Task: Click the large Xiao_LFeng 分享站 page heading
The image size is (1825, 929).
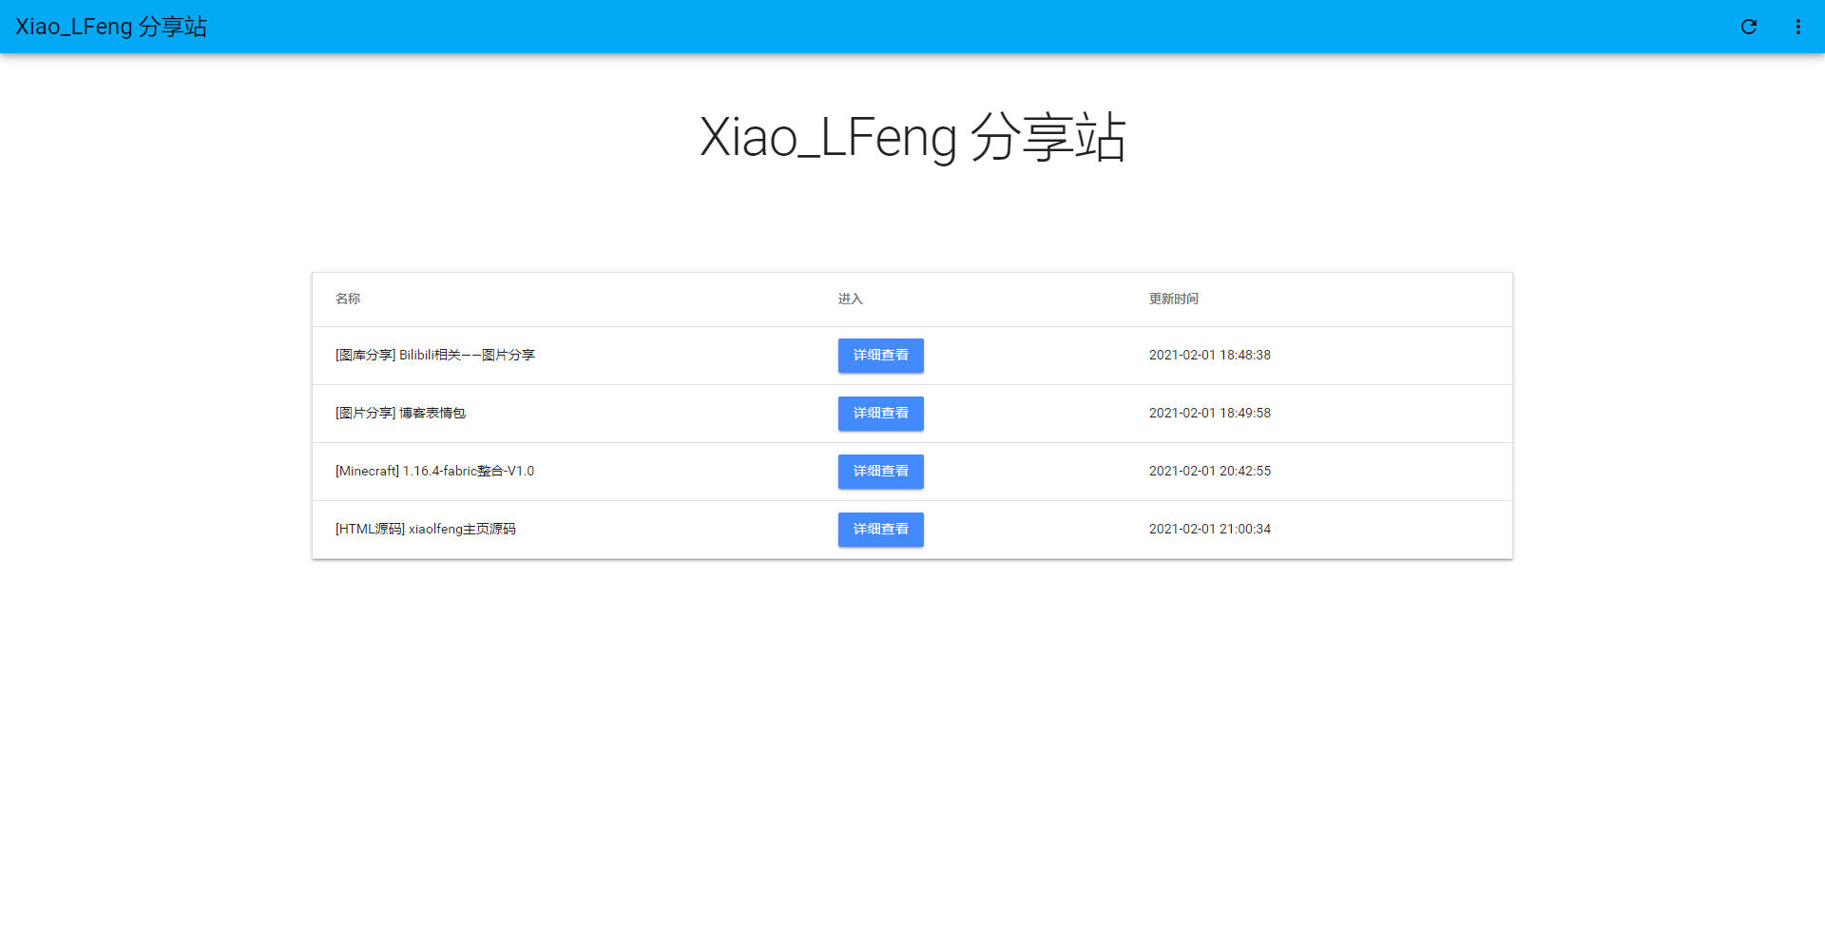Action: [x=912, y=137]
